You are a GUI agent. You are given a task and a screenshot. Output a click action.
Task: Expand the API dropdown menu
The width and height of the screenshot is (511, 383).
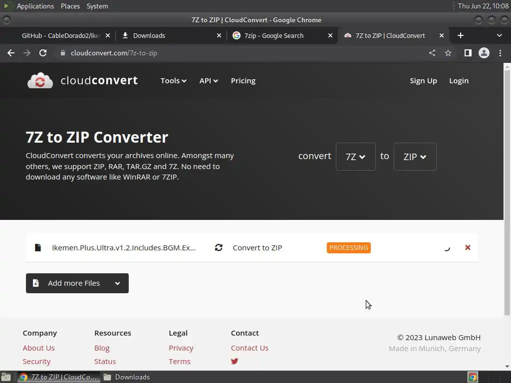point(209,81)
